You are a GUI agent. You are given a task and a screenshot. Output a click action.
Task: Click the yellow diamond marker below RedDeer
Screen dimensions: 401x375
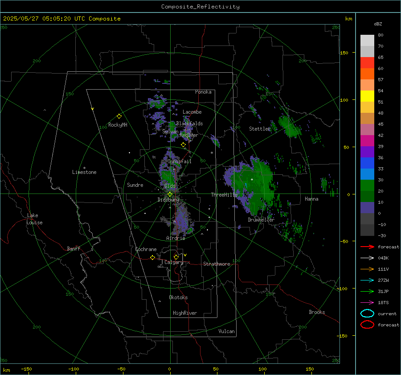pyautogui.click(x=183, y=145)
